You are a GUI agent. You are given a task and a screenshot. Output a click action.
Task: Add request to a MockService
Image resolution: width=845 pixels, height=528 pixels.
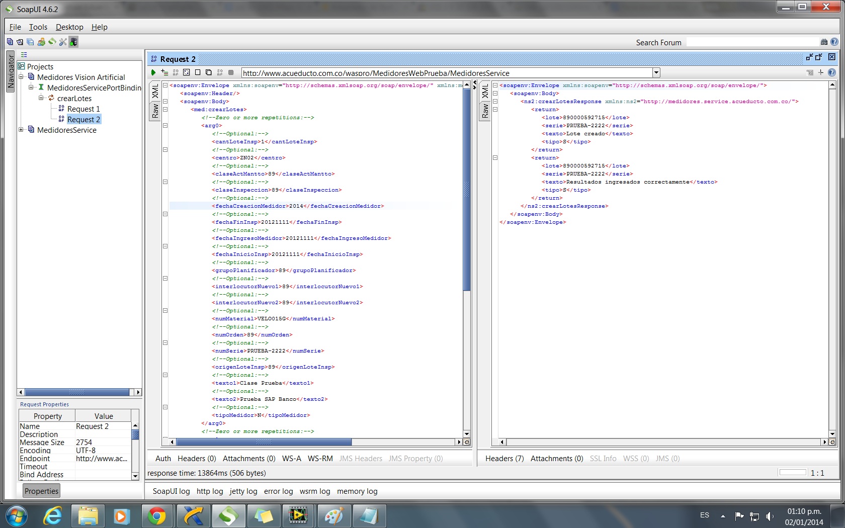point(176,73)
